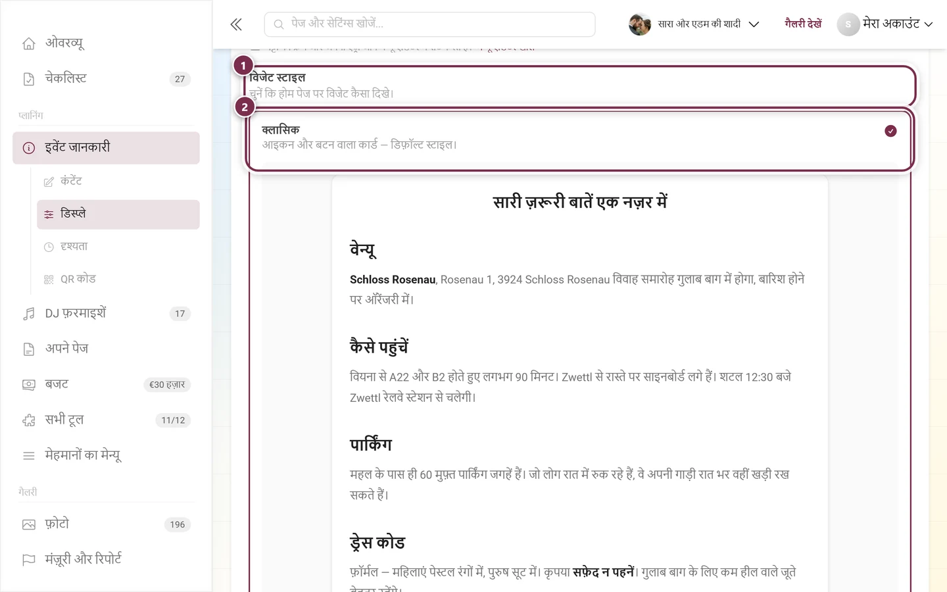Focus the पेज और सेटिंग्स खोजें search field

point(430,24)
